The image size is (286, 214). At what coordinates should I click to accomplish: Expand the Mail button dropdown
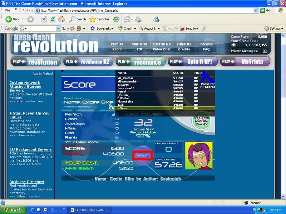[131, 19]
